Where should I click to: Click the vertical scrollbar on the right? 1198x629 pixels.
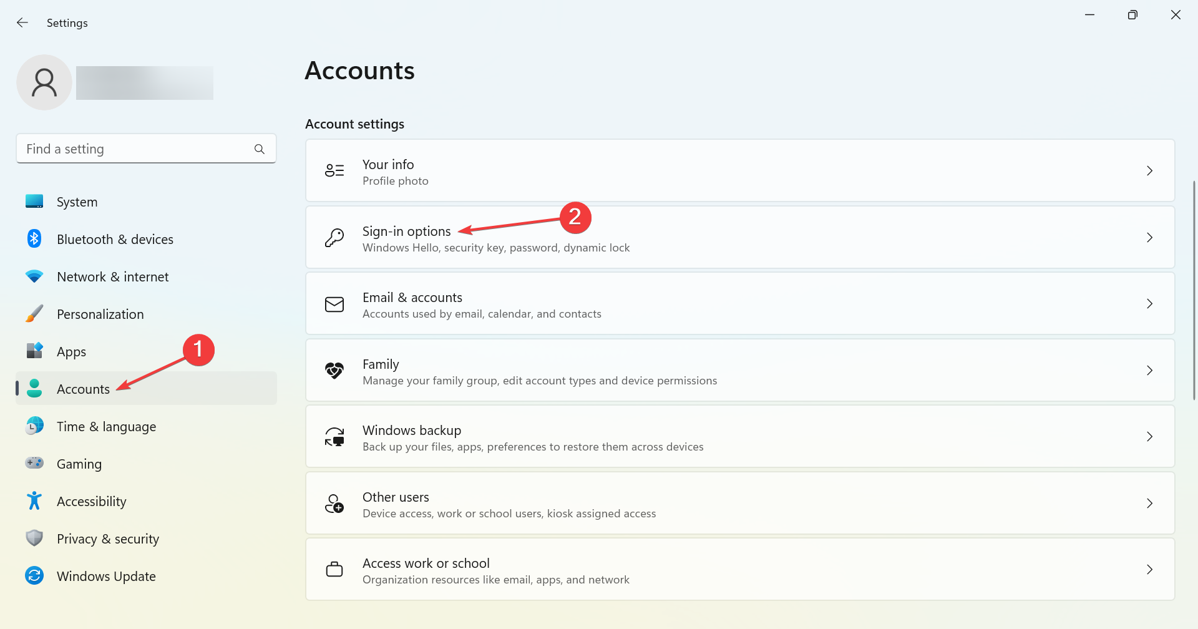[x=1194, y=290]
